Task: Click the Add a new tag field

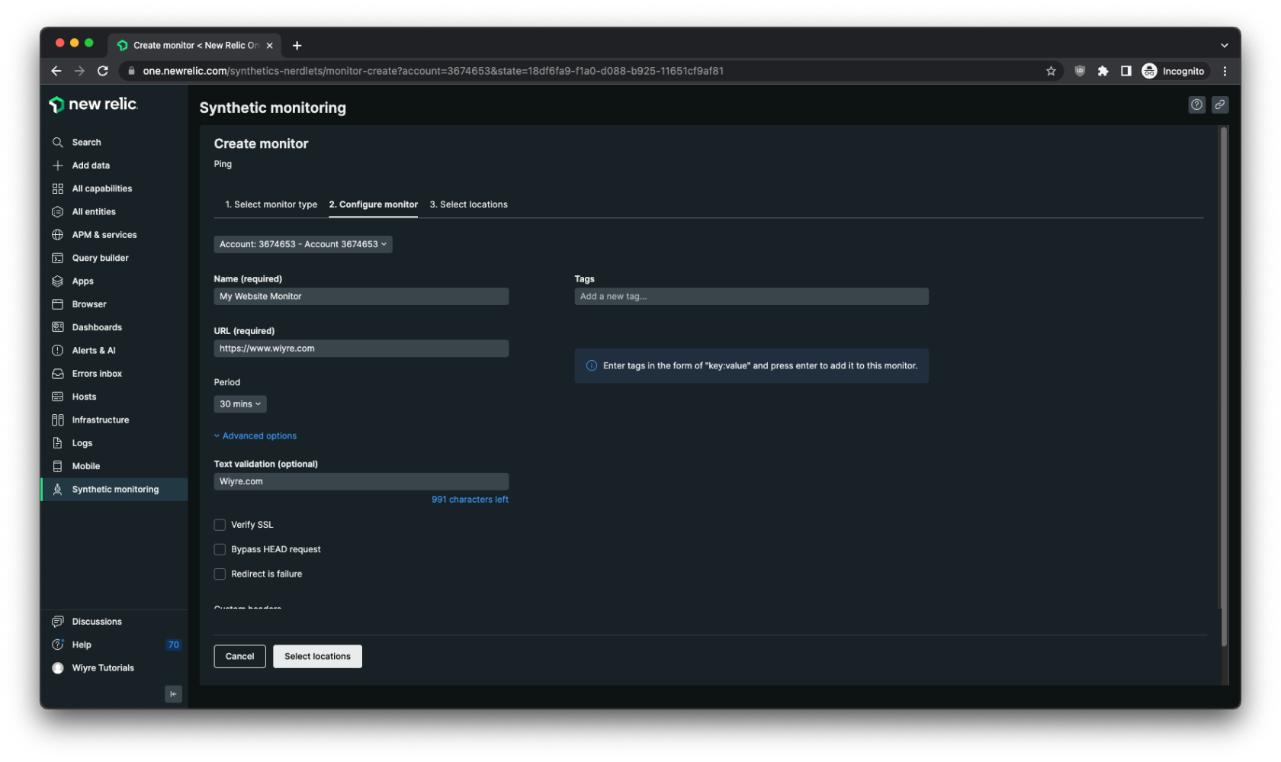Action: coord(750,297)
